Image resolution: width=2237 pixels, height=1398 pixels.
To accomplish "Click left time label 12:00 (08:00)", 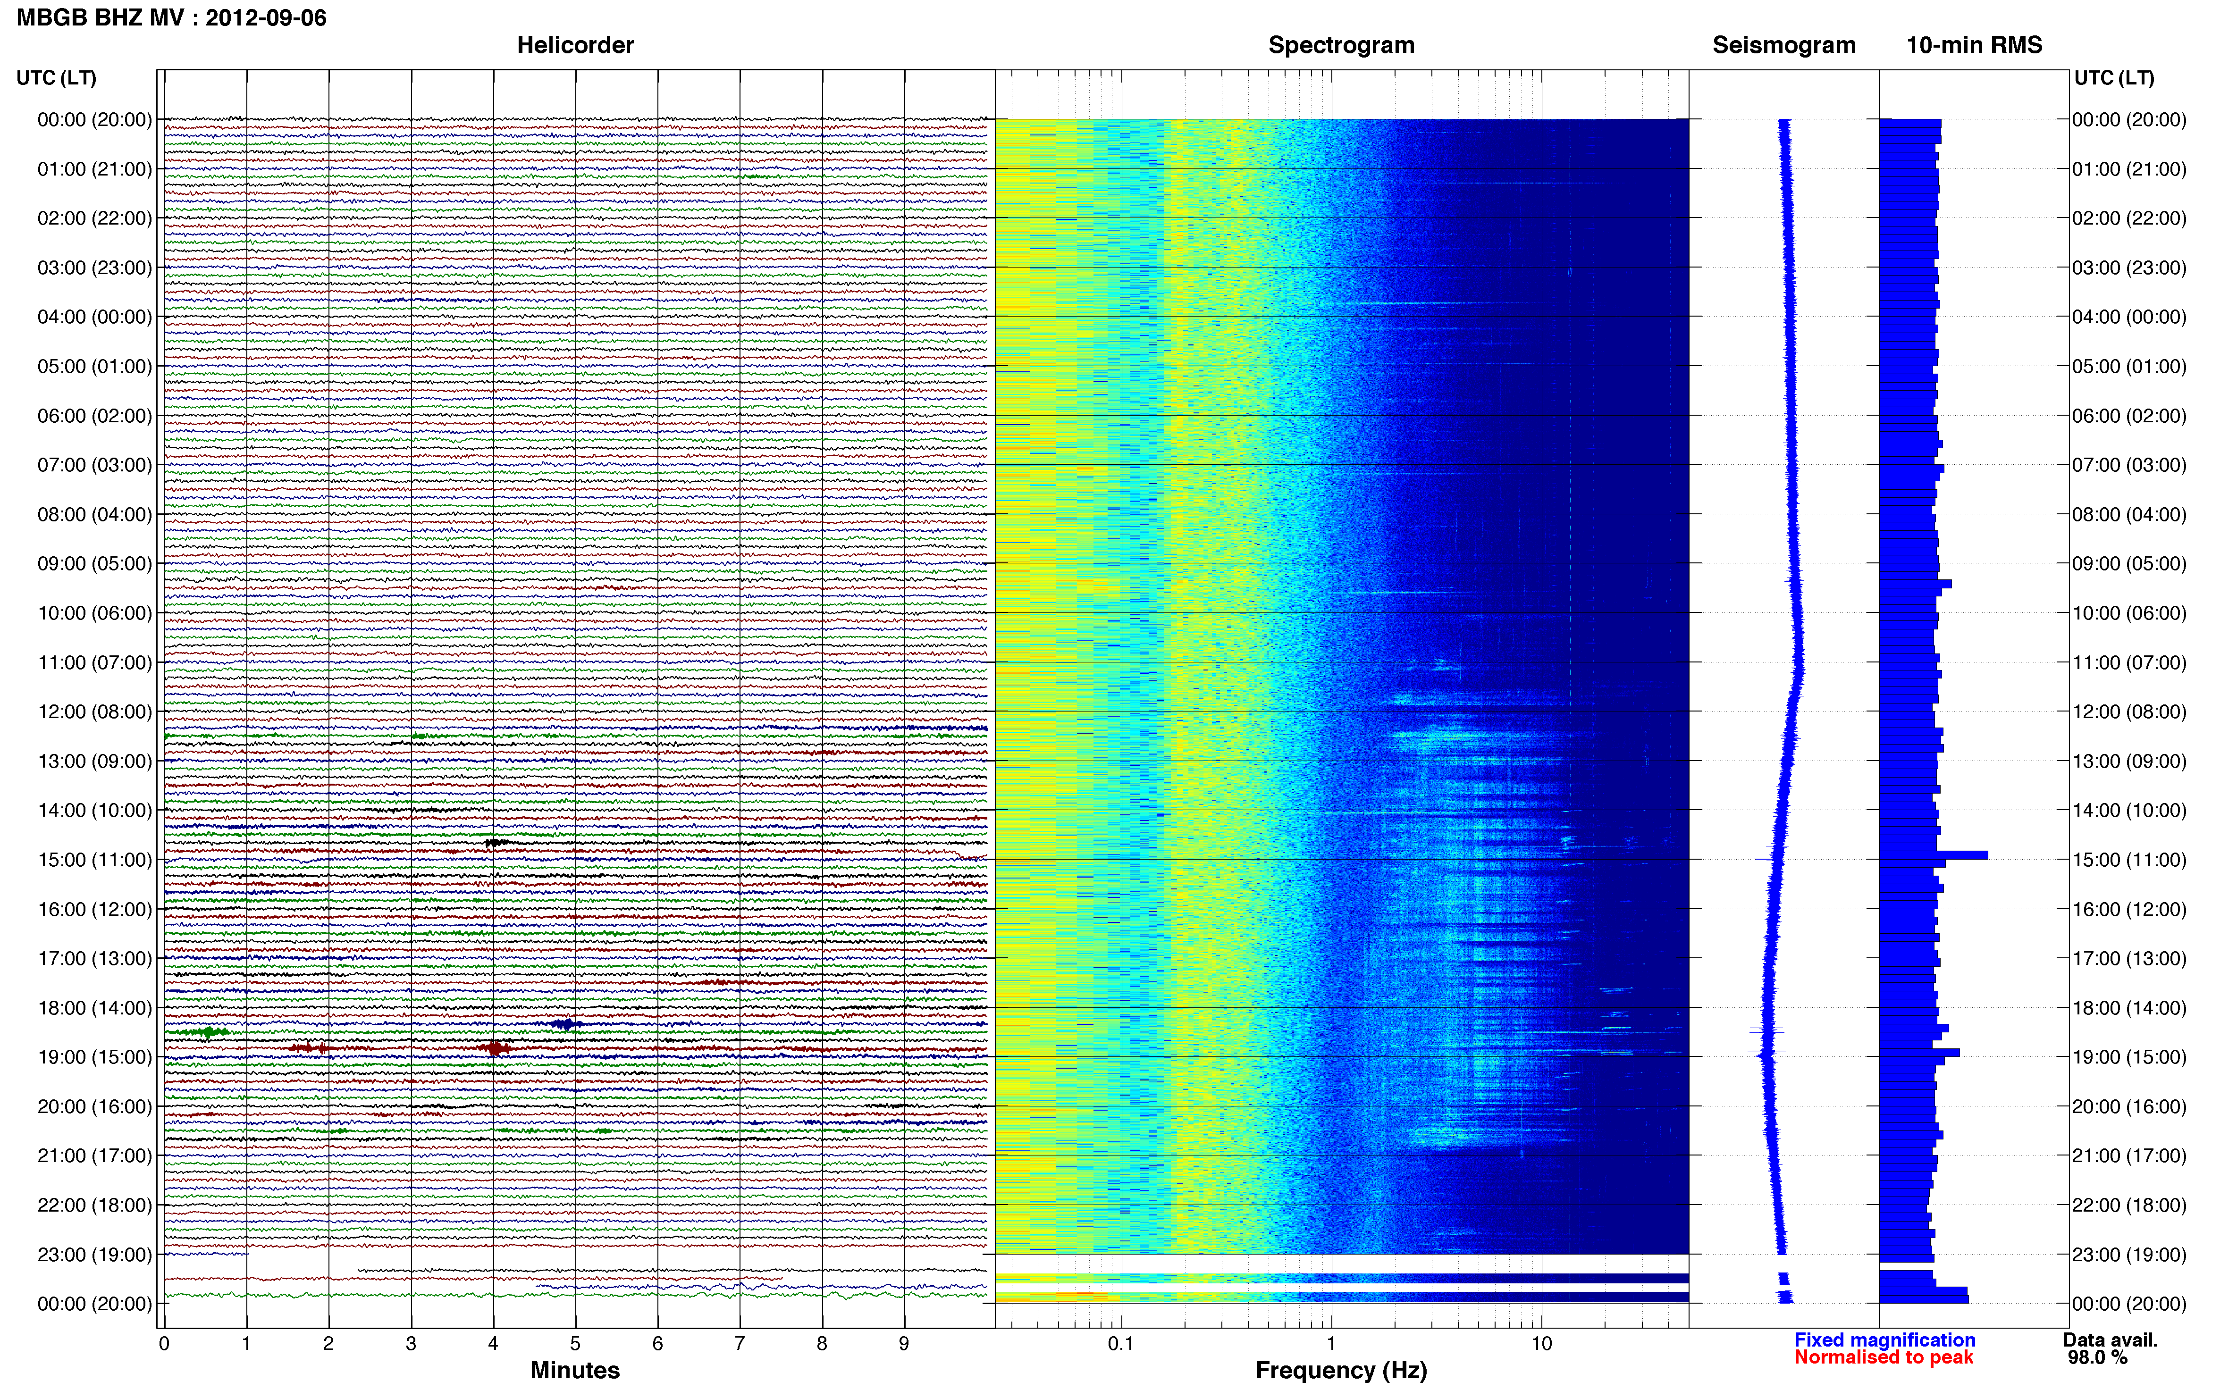I will (x=94, y=712).
